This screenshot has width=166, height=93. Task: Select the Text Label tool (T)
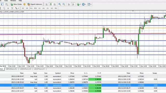pos(12,8)
